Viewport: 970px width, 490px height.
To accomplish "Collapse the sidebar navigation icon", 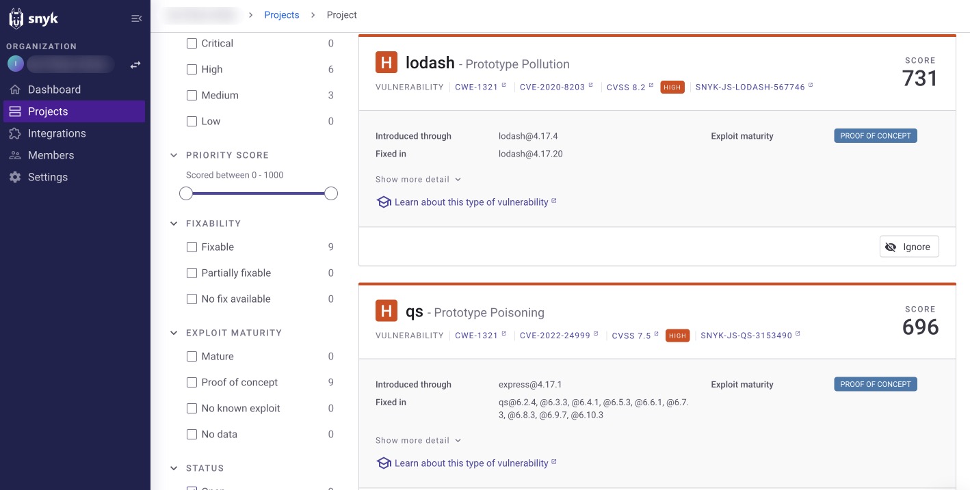I will [136, 18].
